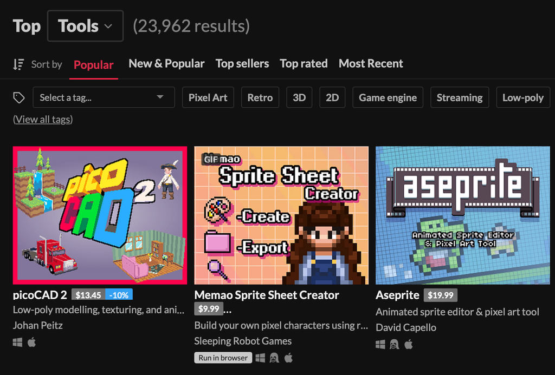Click the Apple platform icon under picoCAD 2
The height and width of the screenshot is (375, 555).
(31, 343)
